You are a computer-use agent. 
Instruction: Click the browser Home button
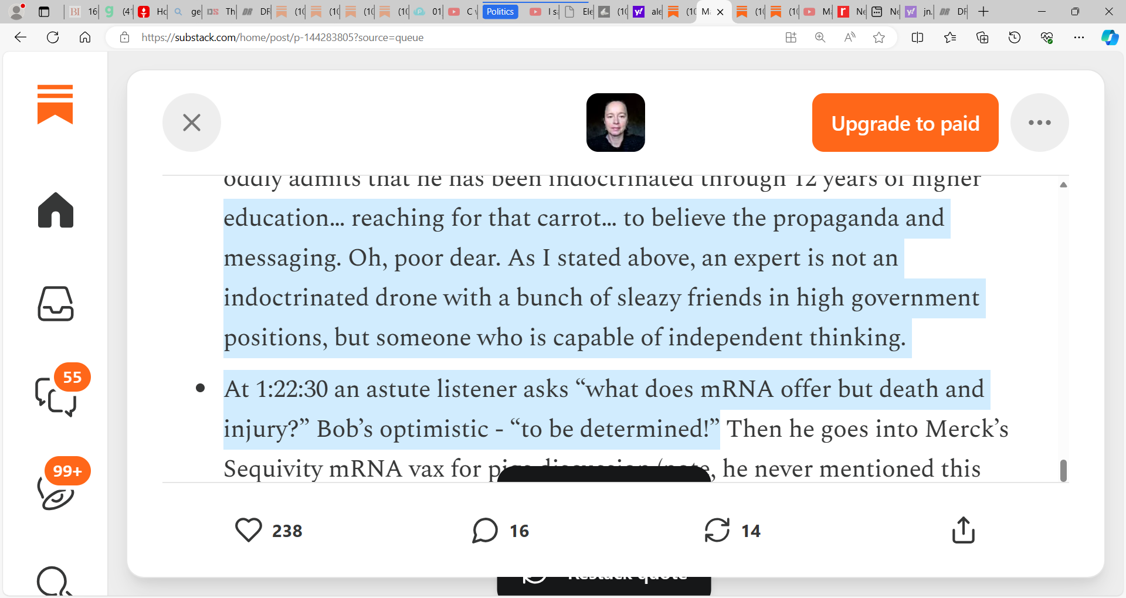pyautogui.click(x=85, y=38)
